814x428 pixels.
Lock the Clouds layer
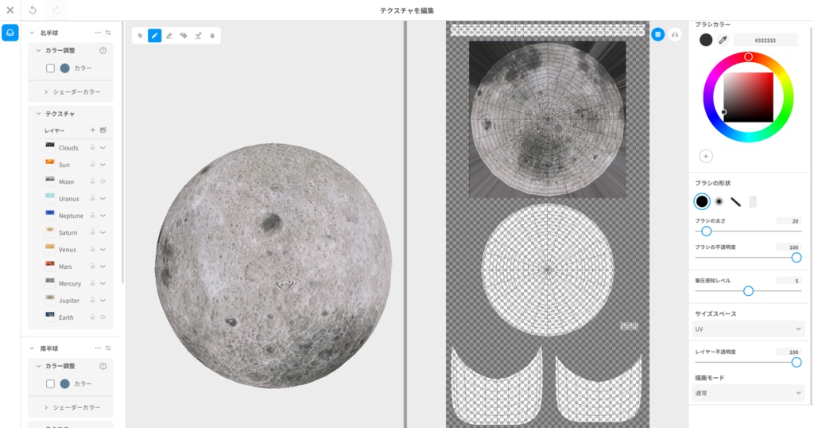click(x=92, y=147)
